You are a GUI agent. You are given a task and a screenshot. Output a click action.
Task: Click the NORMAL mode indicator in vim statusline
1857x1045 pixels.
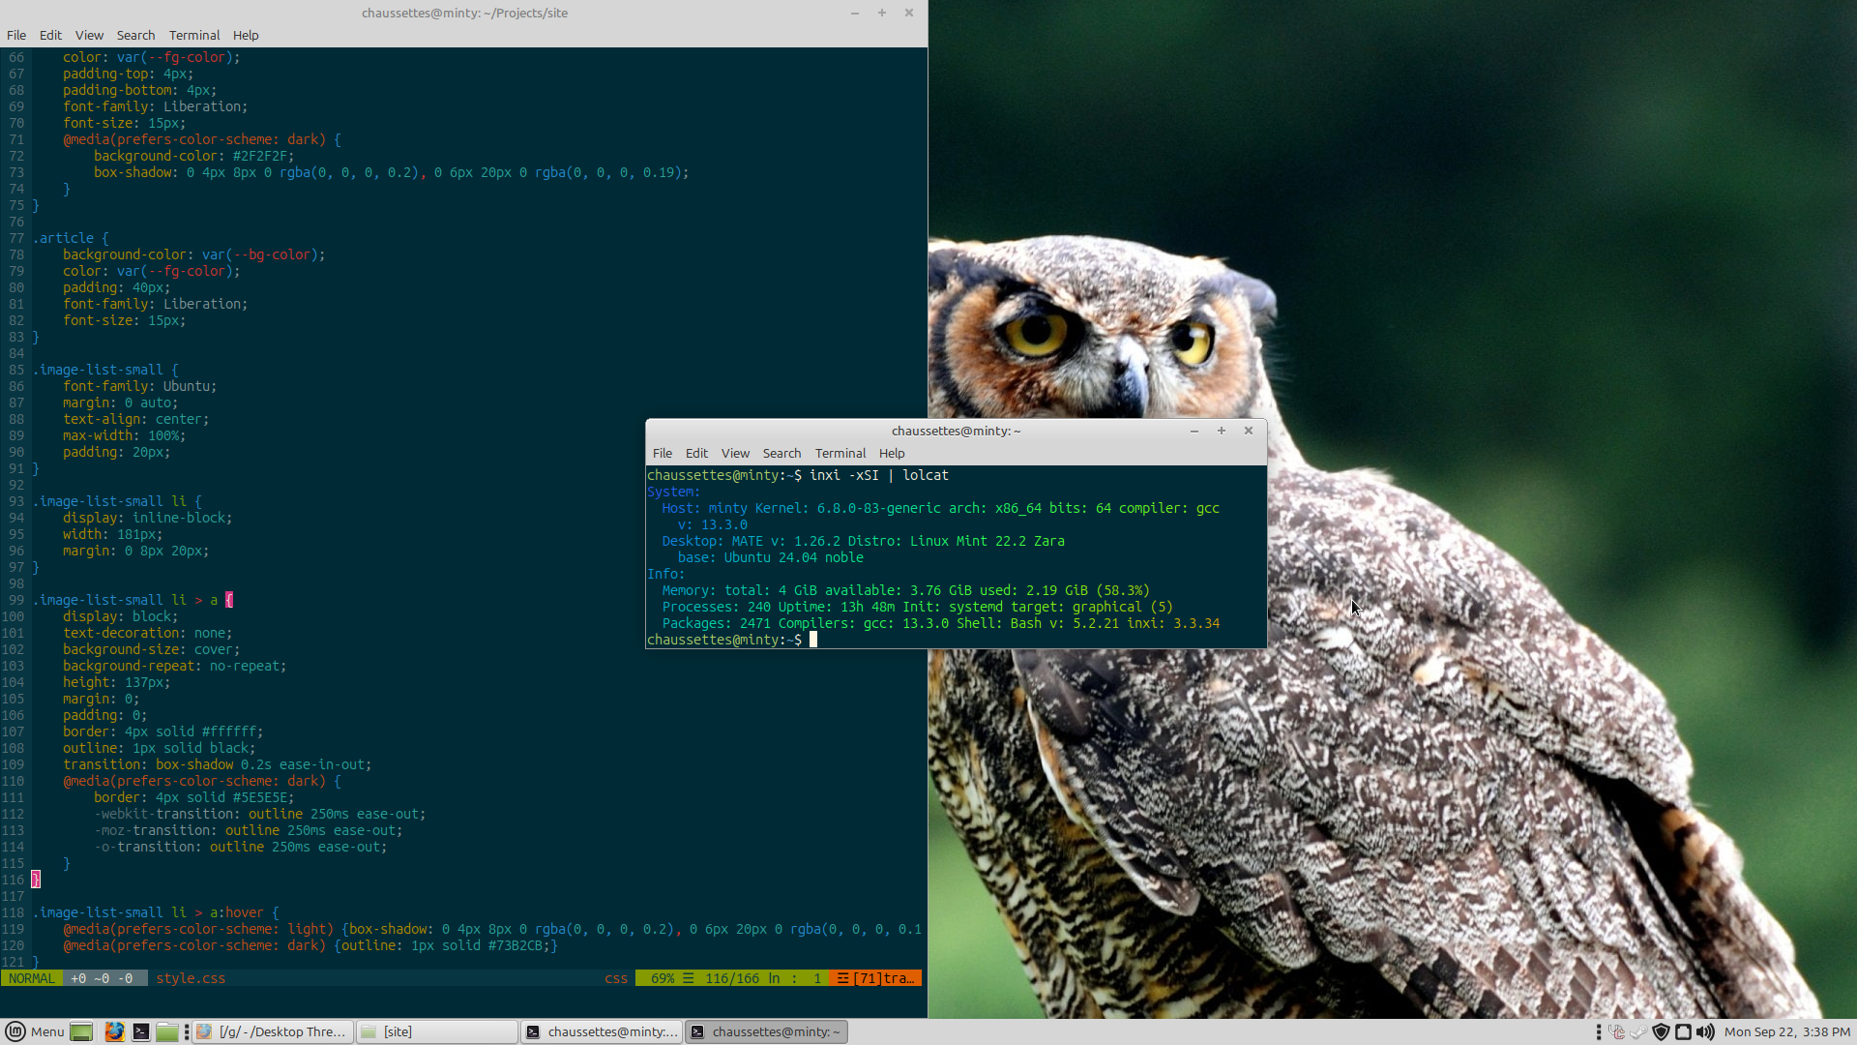32,978
